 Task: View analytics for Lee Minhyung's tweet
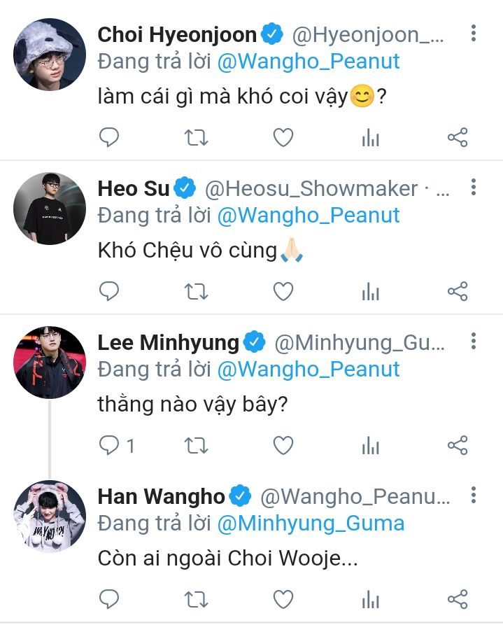pyautogui.click(x=370, y=445)
